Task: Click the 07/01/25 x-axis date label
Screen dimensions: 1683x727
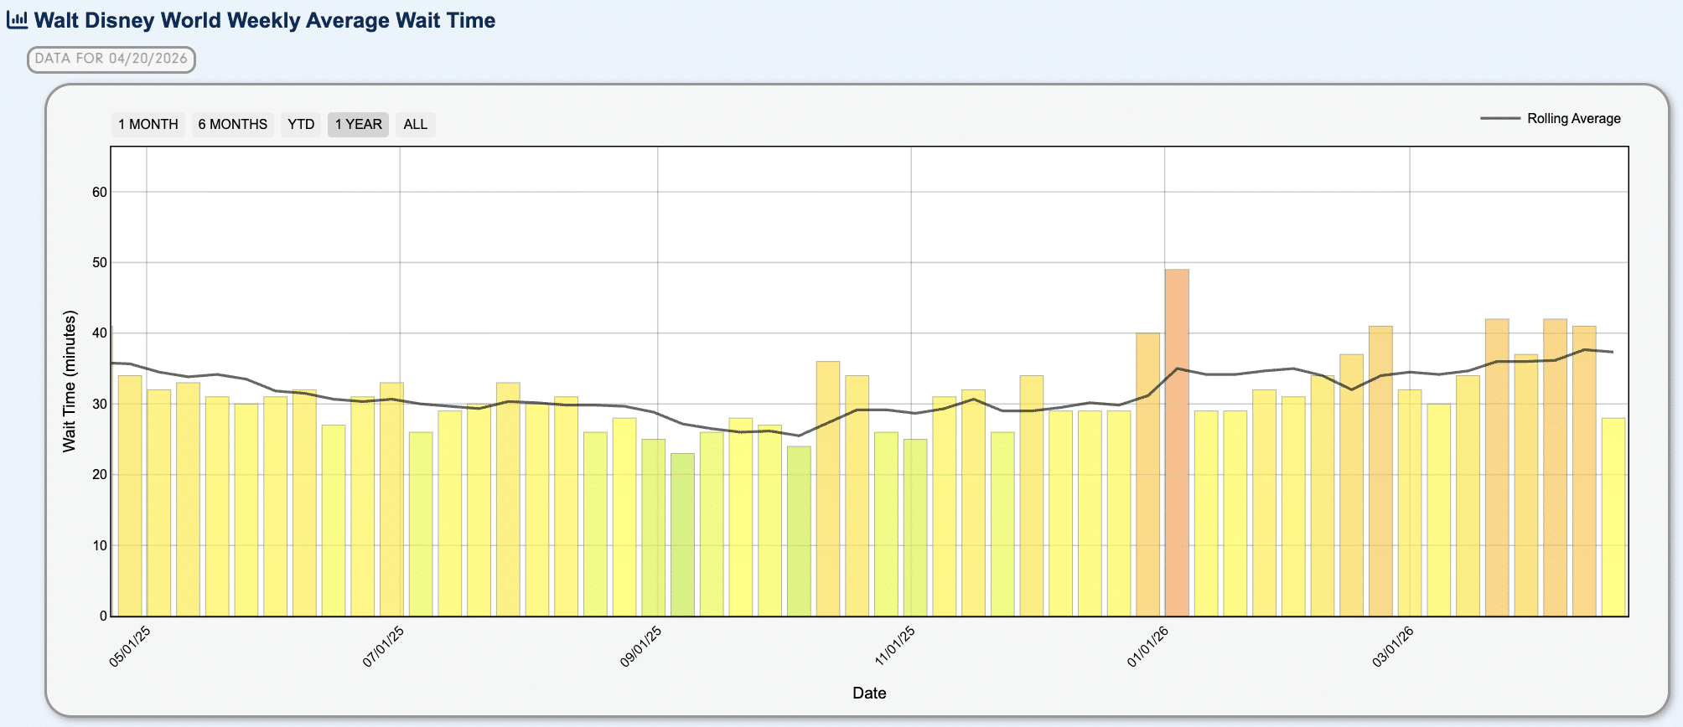Action: pyautogui.click(x=384, y=647)
